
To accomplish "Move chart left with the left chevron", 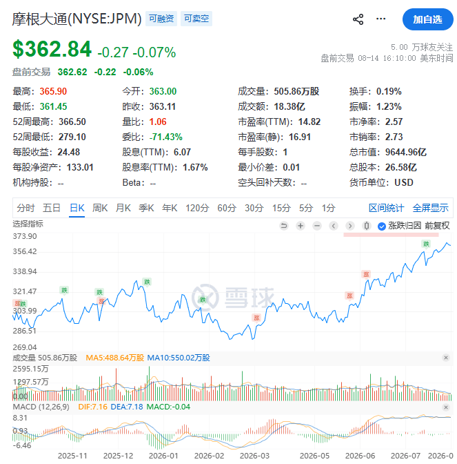I will click(x=334, y=226).
